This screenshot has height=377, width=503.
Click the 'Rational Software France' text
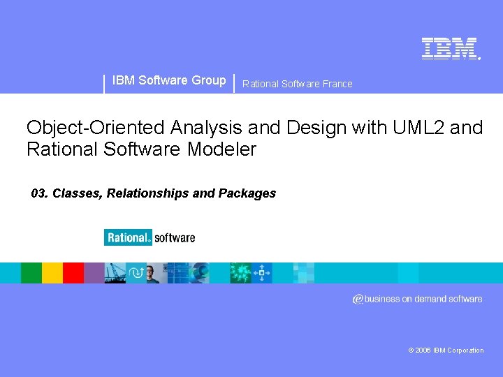point(298,84)
